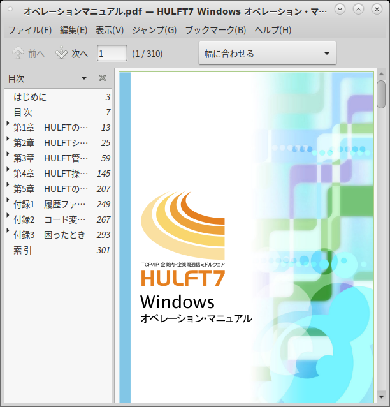The width and height of the screenshot is (390, 407).
Task: Open the ジャンプ(G) menu
Action: [154, 30]
